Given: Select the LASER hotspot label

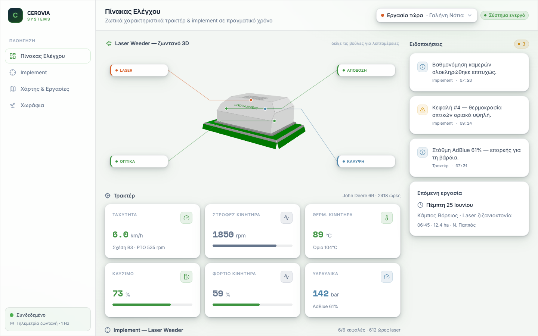Looking at the screenshot, I should coord(139,70).
